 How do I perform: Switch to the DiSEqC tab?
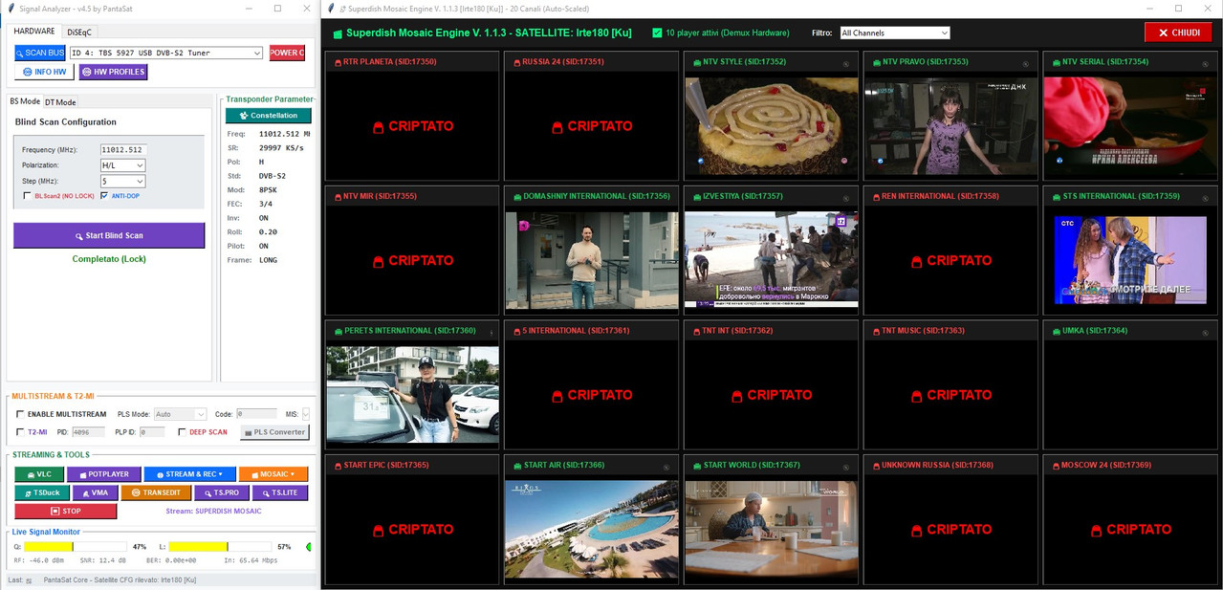(x=80, y=33)
